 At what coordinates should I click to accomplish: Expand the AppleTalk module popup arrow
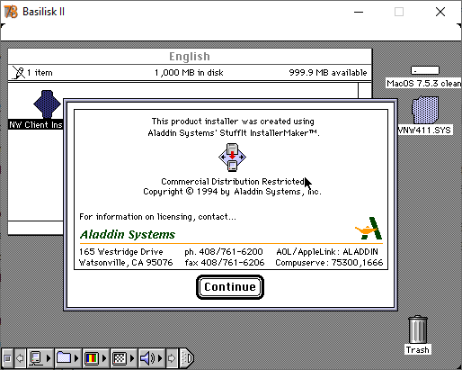(49, 358)
